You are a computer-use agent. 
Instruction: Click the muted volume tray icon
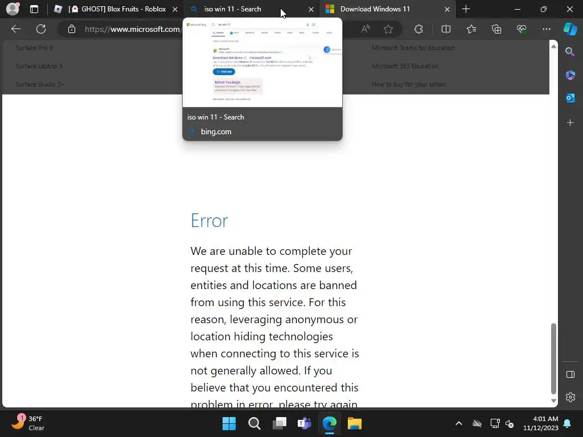510,423
